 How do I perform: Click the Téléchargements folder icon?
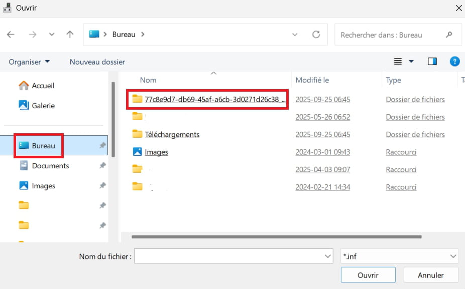(x=137, y=134)
